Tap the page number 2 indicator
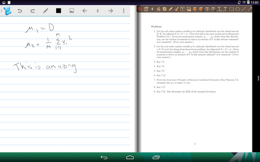 coord(97,11)
